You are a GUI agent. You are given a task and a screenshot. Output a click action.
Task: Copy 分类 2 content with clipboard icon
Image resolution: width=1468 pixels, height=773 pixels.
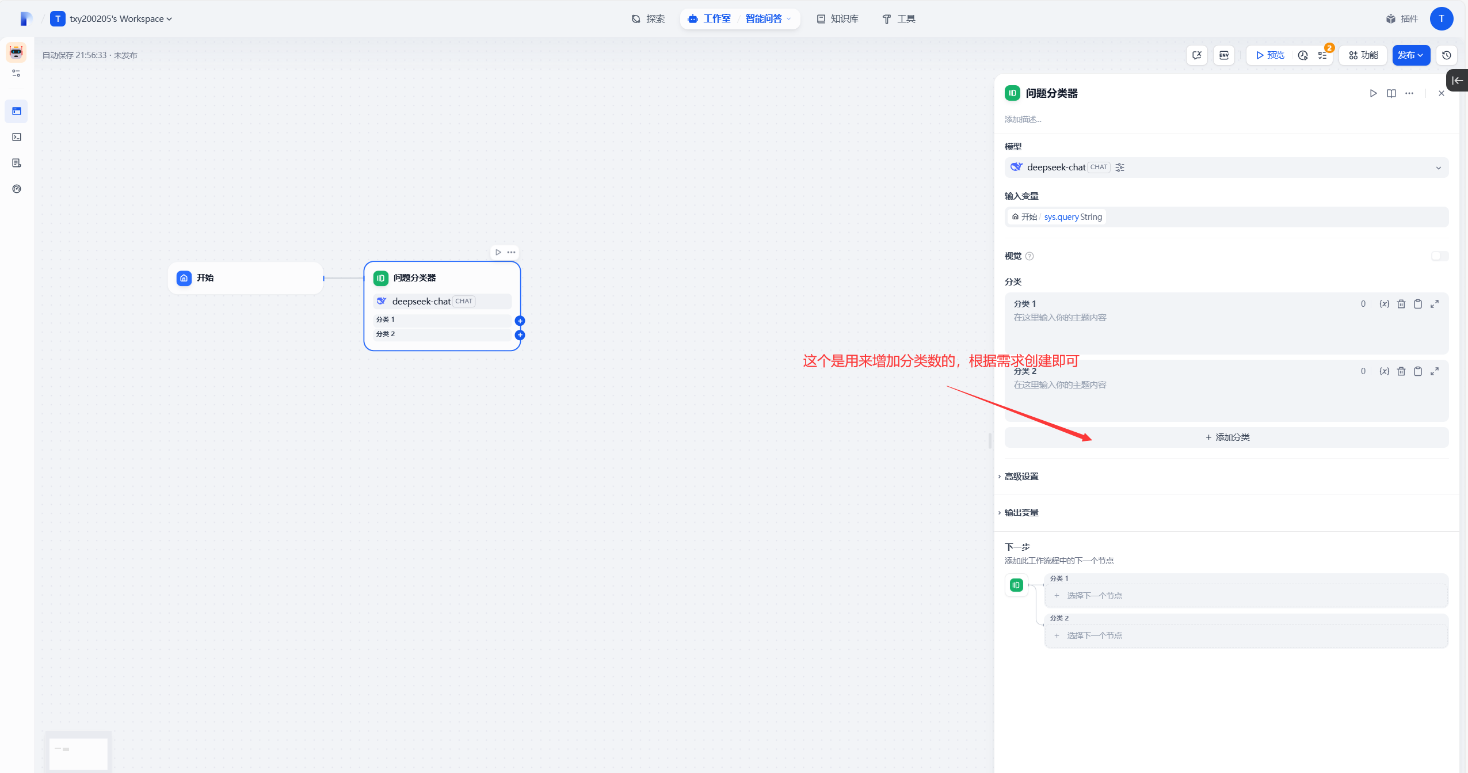tap(1418, 371)
